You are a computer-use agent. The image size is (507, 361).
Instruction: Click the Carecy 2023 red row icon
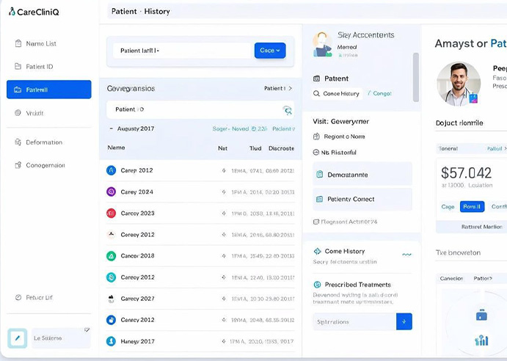click(x=111, y=214)
